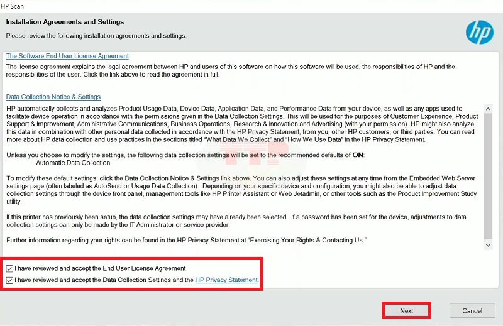Toggle the Data Collection Settings acceptance checkbox
The image size is (503, 326).
click(9, 280)
